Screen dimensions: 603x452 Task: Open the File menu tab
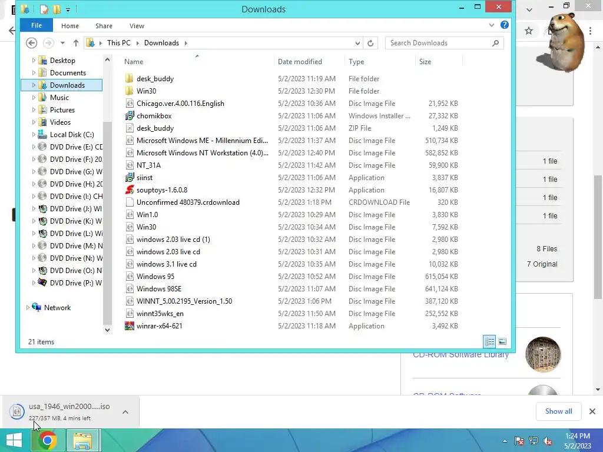(37, 25)
